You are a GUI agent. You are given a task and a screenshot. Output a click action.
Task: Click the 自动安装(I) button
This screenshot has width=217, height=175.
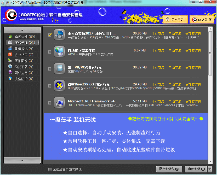(x=196, y=169)
